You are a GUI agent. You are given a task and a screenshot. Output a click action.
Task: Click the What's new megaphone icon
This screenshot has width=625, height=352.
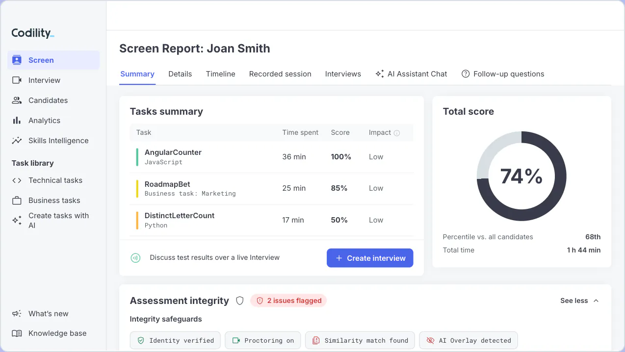[x=17, y=314]
